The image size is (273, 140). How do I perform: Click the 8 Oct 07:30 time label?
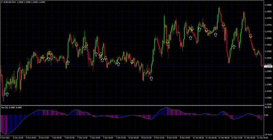147,138
